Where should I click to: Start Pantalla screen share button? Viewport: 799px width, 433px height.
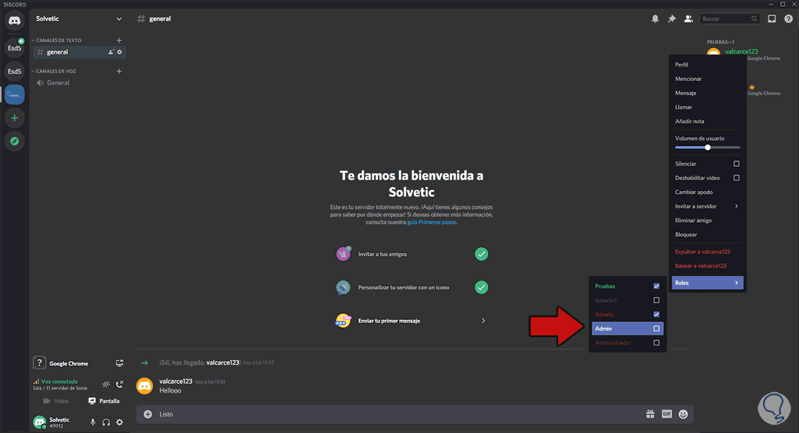[x=104, y=401]
